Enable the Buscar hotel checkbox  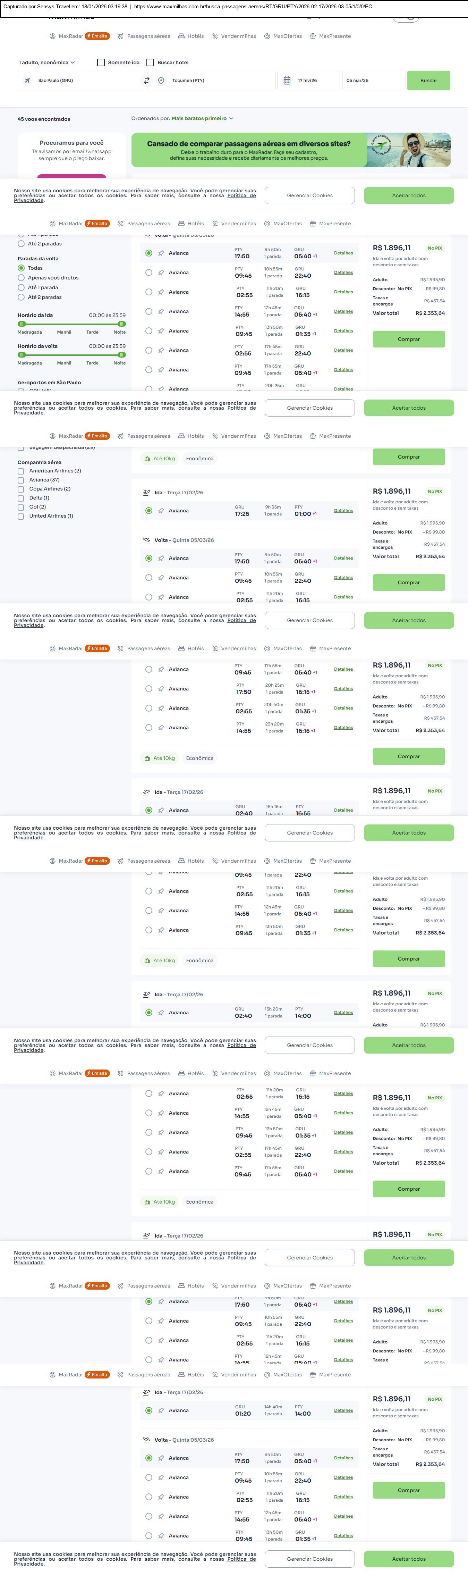click(150, 62)
